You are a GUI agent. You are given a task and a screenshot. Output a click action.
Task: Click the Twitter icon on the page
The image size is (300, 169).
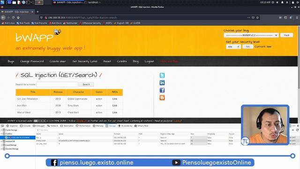[162, 75]
